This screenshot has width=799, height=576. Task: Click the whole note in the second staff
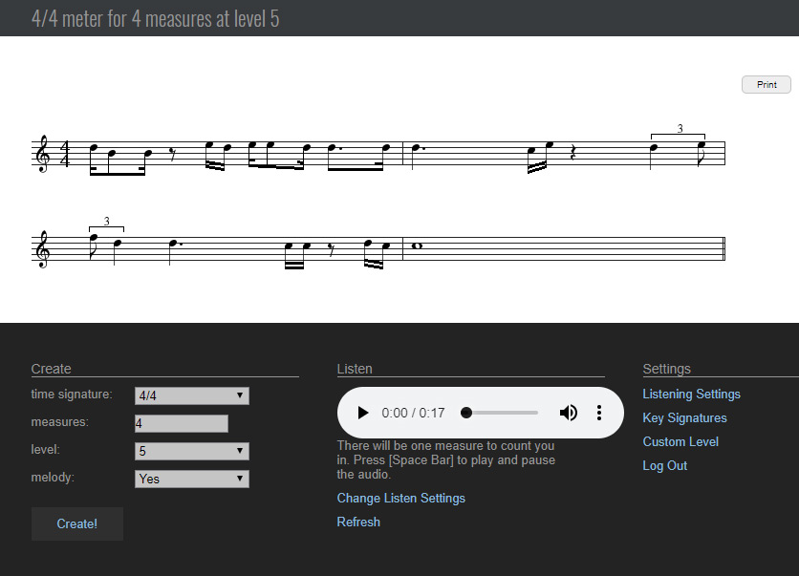pos(417,245)
